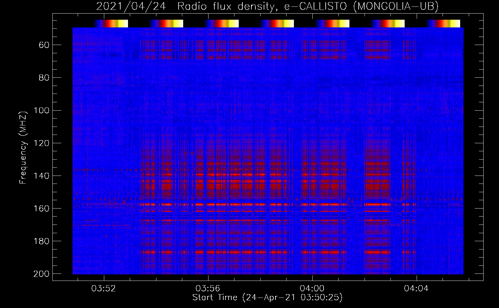The image size is (499, 308).
Task: Click the 60 frequency tick label
Action: click(44, 45)
